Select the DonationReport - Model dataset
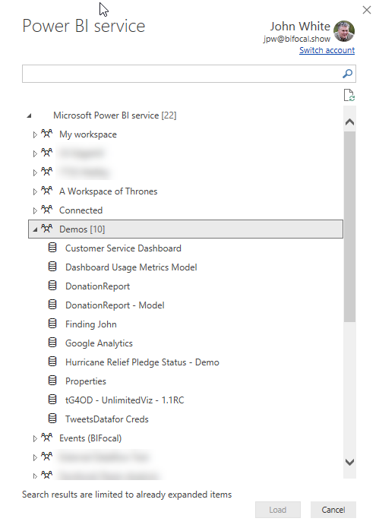This screenshot has width=379, height=531. [115, 305]
